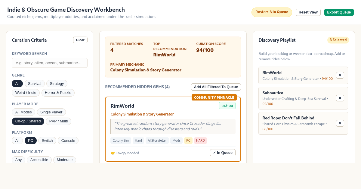This screenshot has width=361, height=189.
Task: Click the Curation Score 94/100 value
Action: click(205, 50)
